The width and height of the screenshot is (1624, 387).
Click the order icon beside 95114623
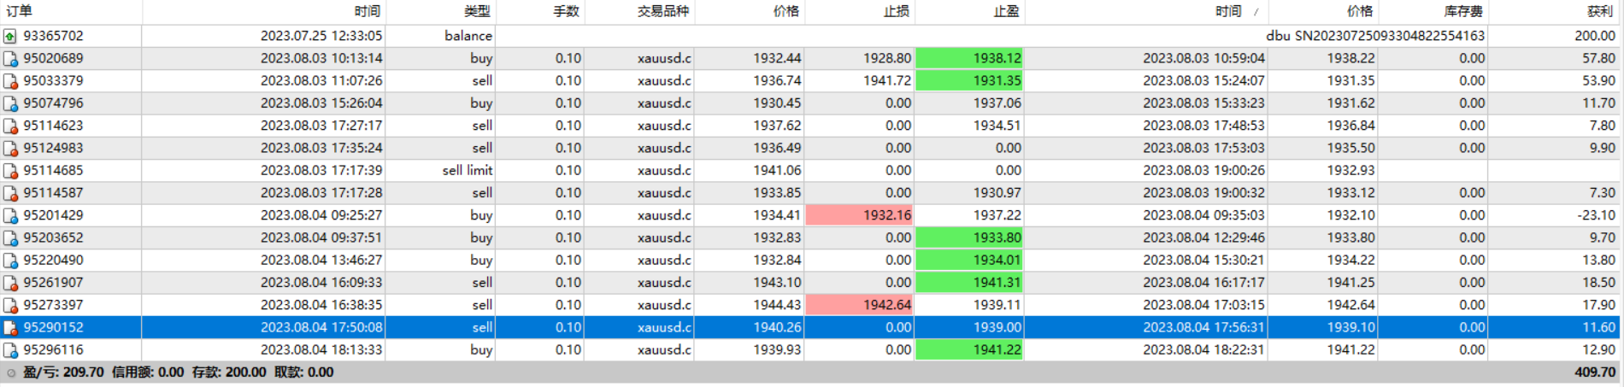10,126
